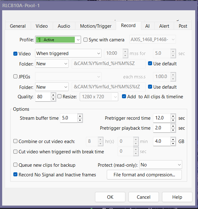Decrease Stream buffer time with down arrow
The height and width of the screenshot is (209, 198).
(80, 120)
